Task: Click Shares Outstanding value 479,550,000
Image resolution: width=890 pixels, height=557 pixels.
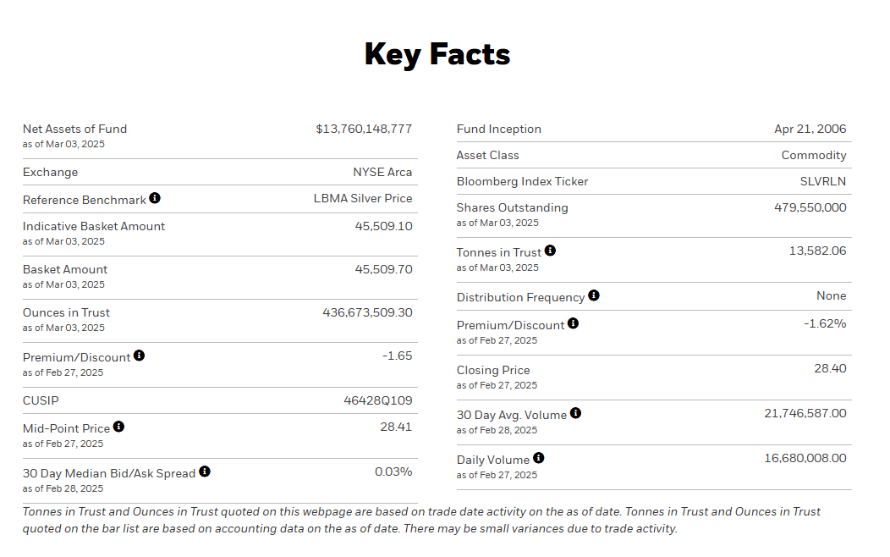Action: (810, 207)
